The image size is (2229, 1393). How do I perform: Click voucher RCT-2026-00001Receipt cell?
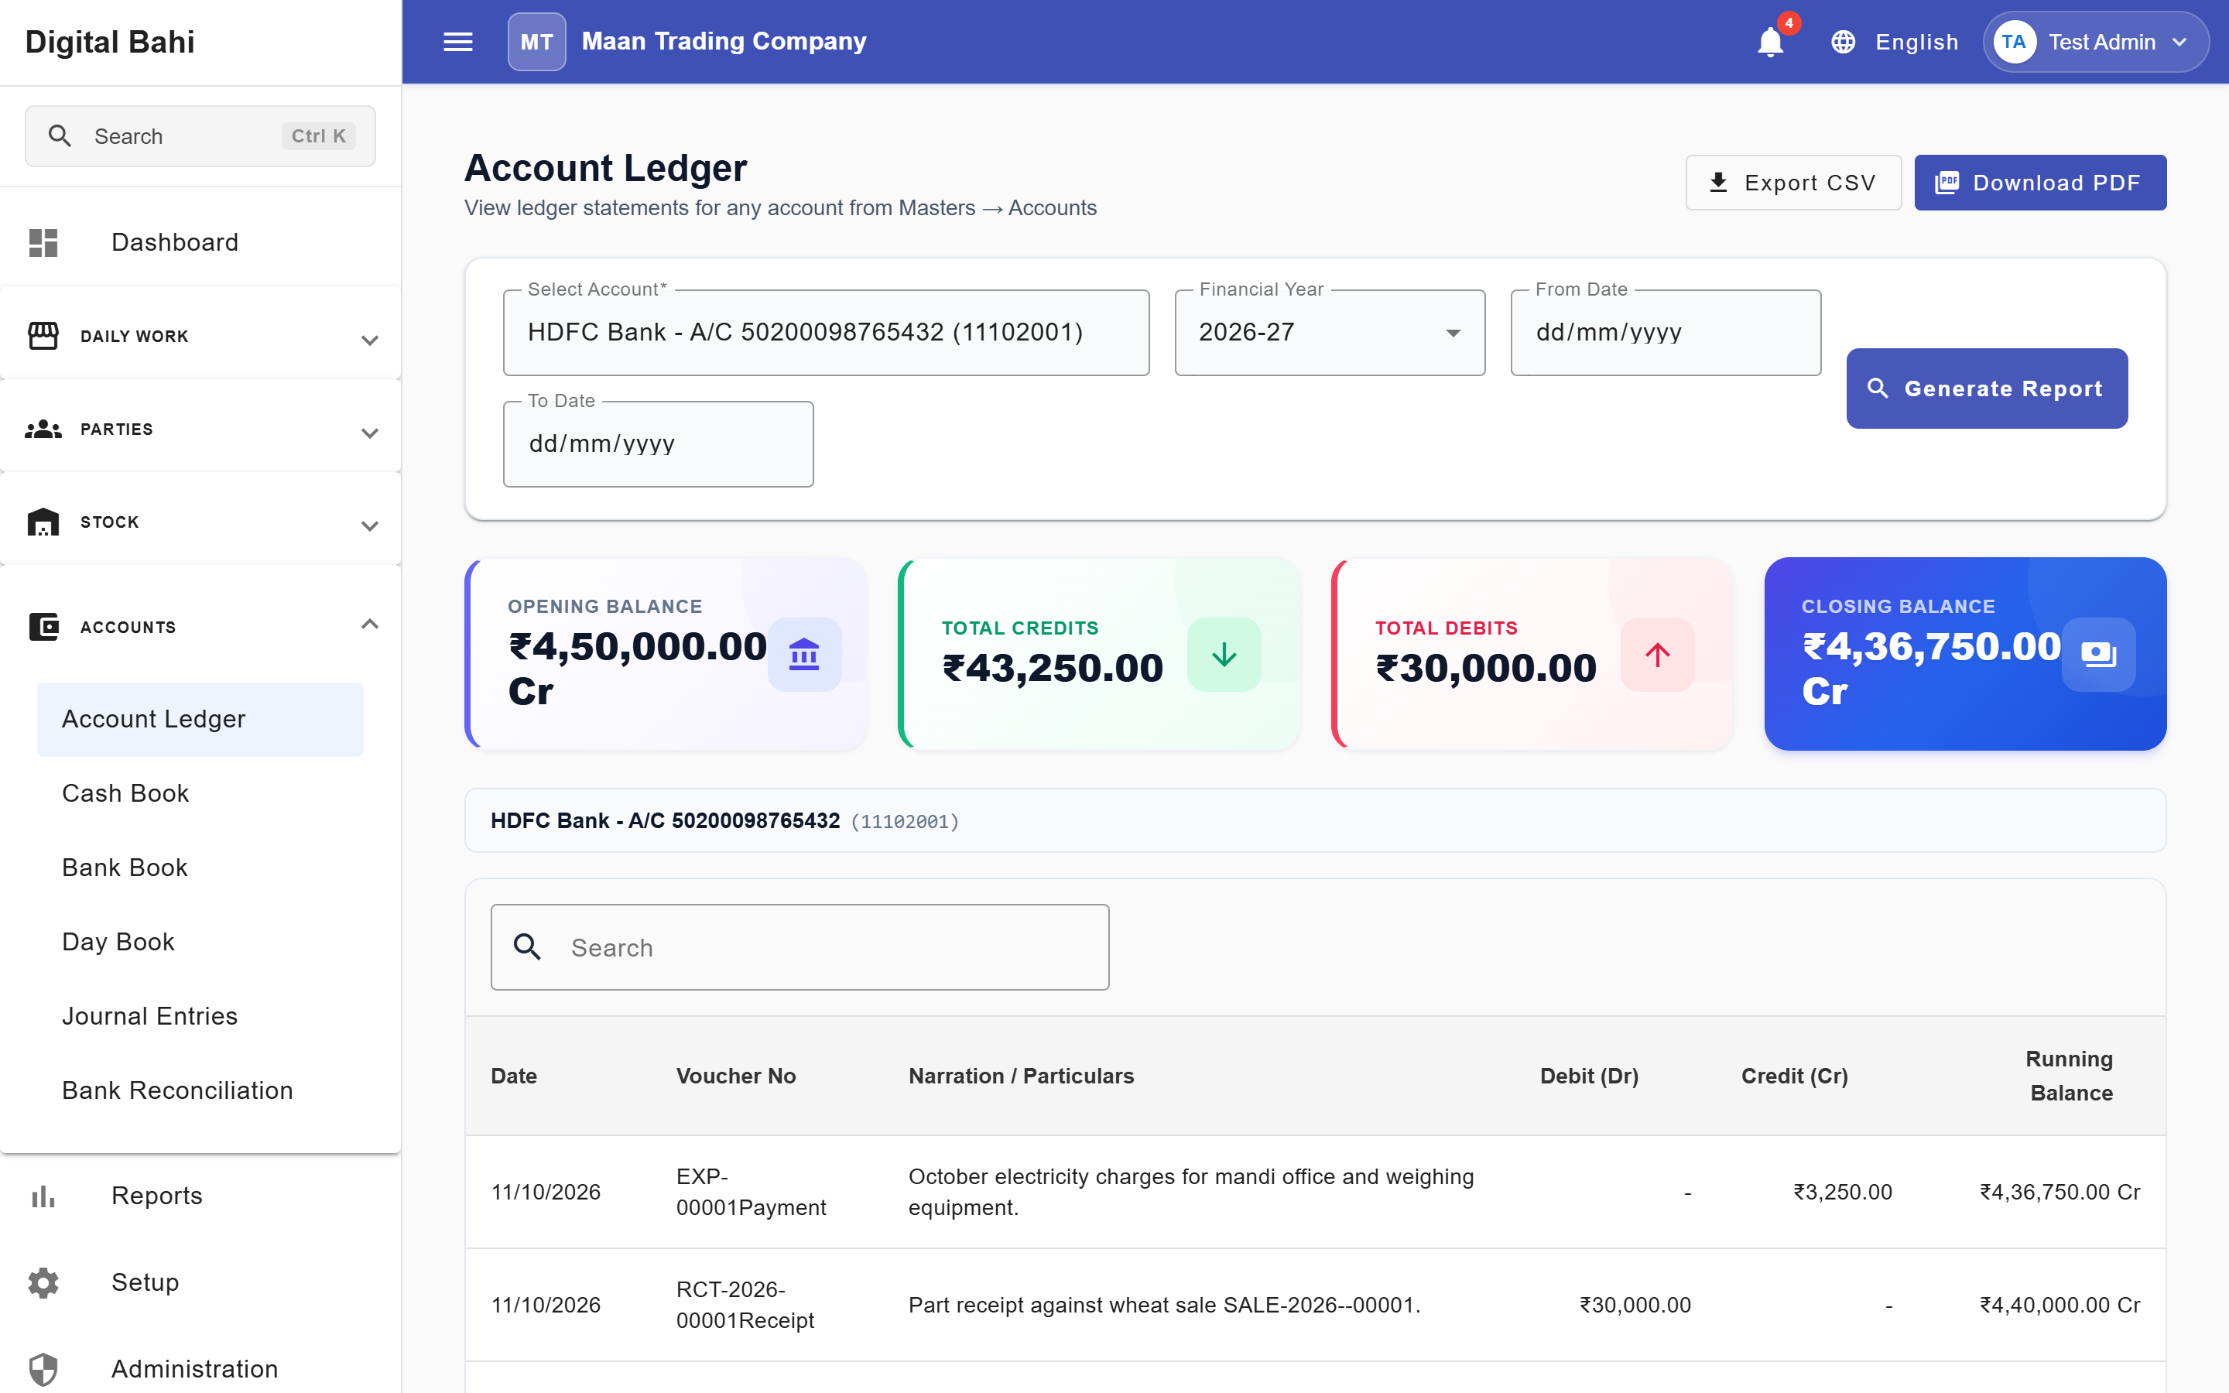click(745, 1305)
